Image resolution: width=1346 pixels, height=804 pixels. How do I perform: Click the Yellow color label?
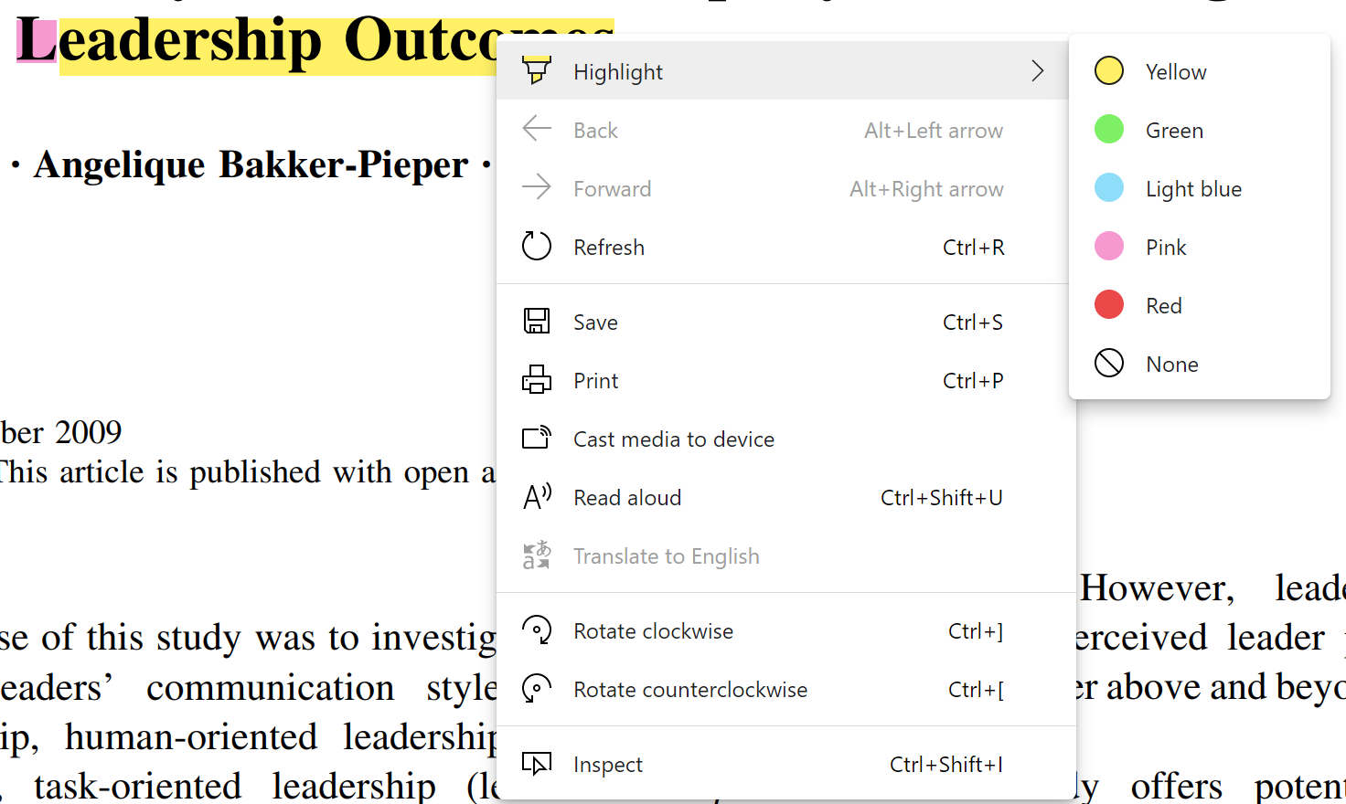(1176, 72)
